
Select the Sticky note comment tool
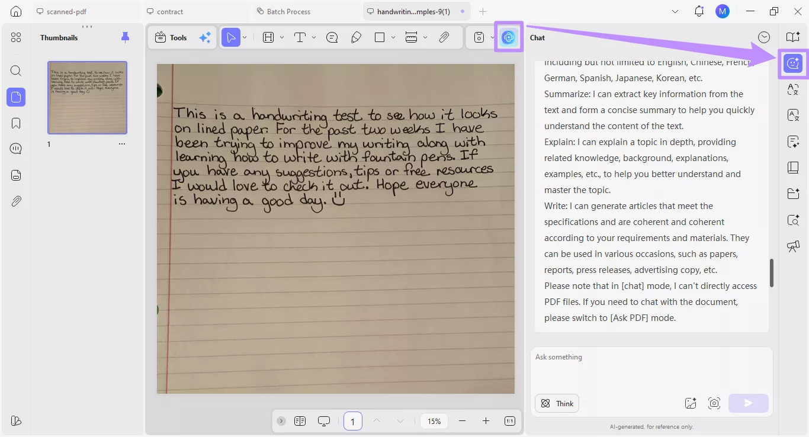pyautogui.click(x=332, y=37)
